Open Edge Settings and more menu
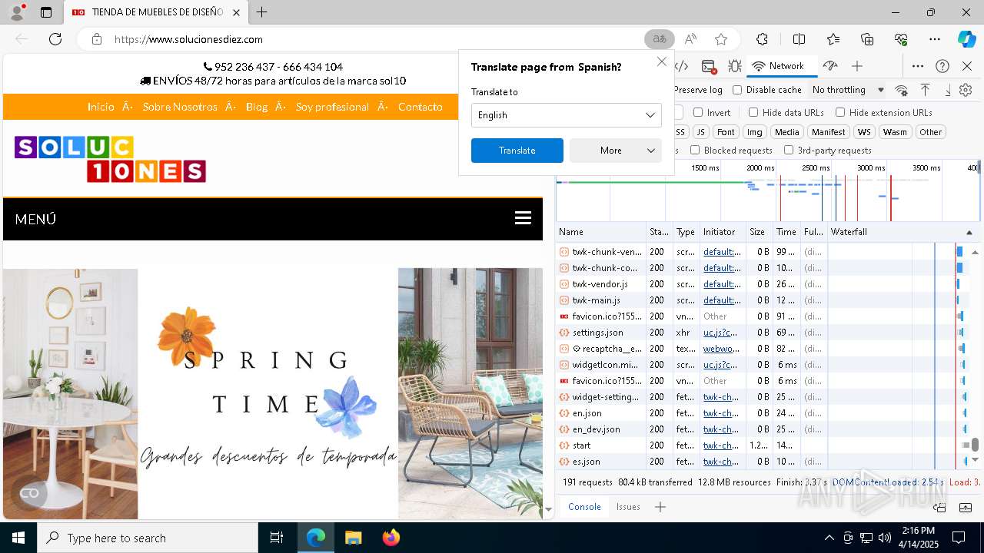 [935, 39]
